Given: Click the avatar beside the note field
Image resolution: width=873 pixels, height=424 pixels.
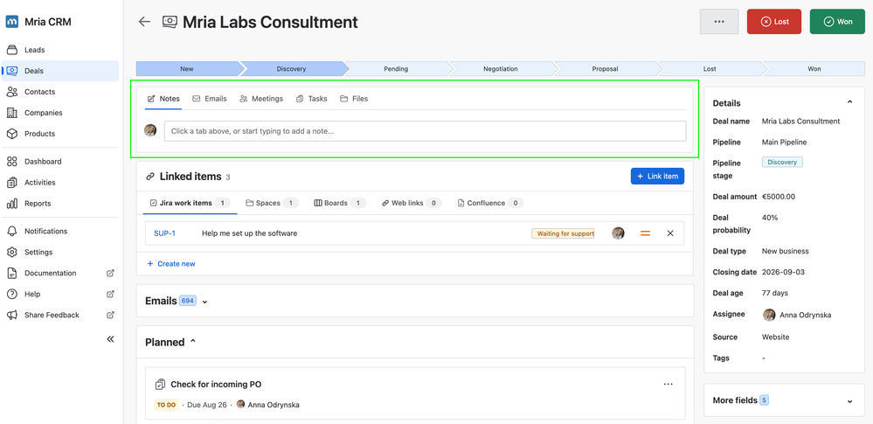Looking at the screenshot, I should point(150,130).
